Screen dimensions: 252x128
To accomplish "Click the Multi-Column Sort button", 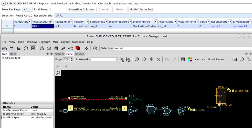I will tap(141, 9).
